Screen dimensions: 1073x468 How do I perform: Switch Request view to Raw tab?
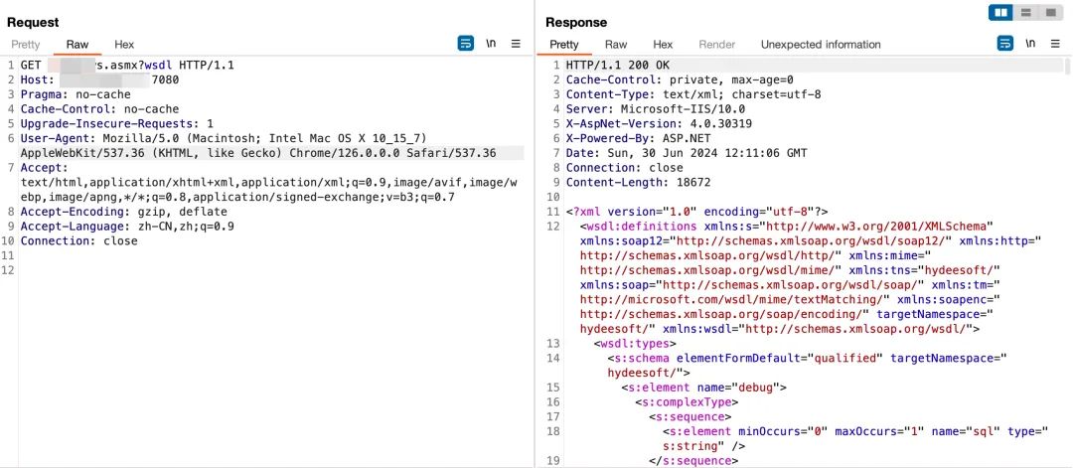[x=77, y=45]
